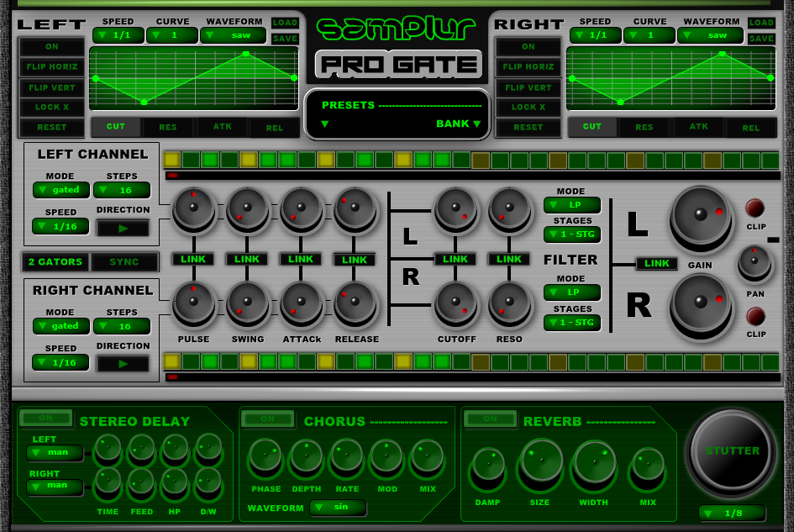Click the left delay TIME knob

pyautogui.click(x=108, y=449)
